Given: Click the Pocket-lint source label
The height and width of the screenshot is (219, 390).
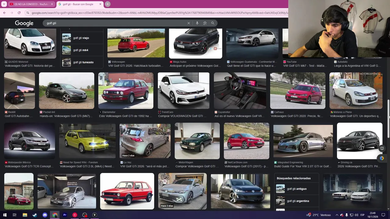Looking at the screenshot, I should coord(49,112).
